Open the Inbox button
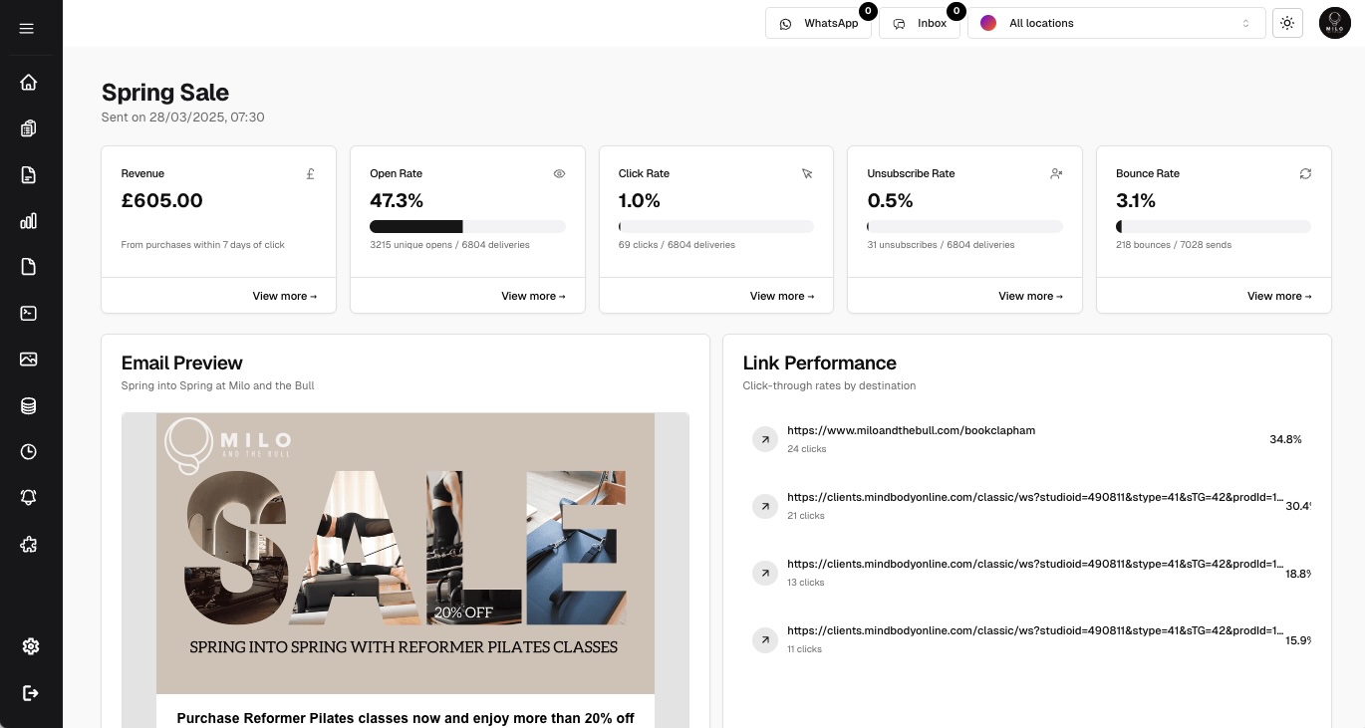This screenshot has height=728, width=1365. (919, 23)
